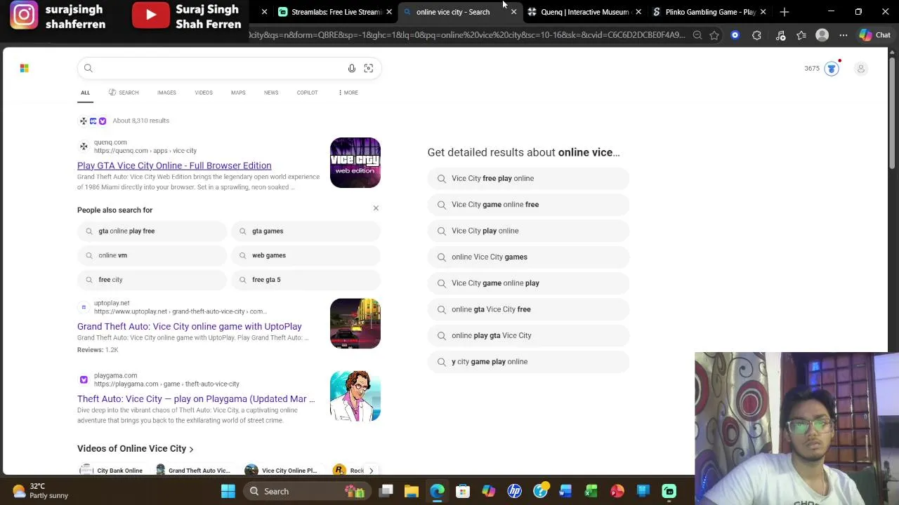Open the Windows Start button
899x505 pixels.
[228, 492]
